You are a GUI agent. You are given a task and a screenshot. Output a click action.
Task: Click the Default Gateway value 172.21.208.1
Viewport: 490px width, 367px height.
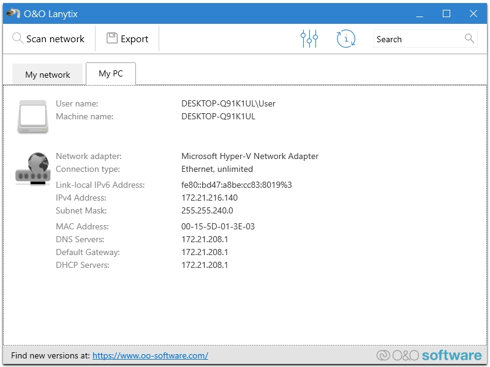click(205, 252)
